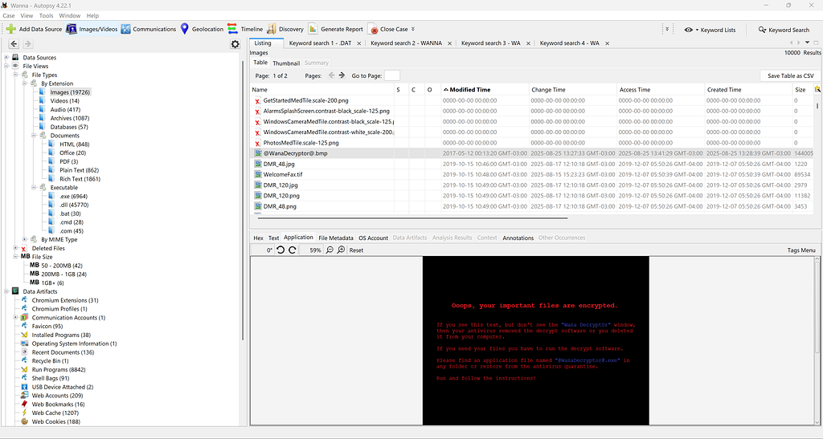Collapse the File Types tree node
This screenshot has height=439, width=823.
pyautogui.click(x=16, y=75)
